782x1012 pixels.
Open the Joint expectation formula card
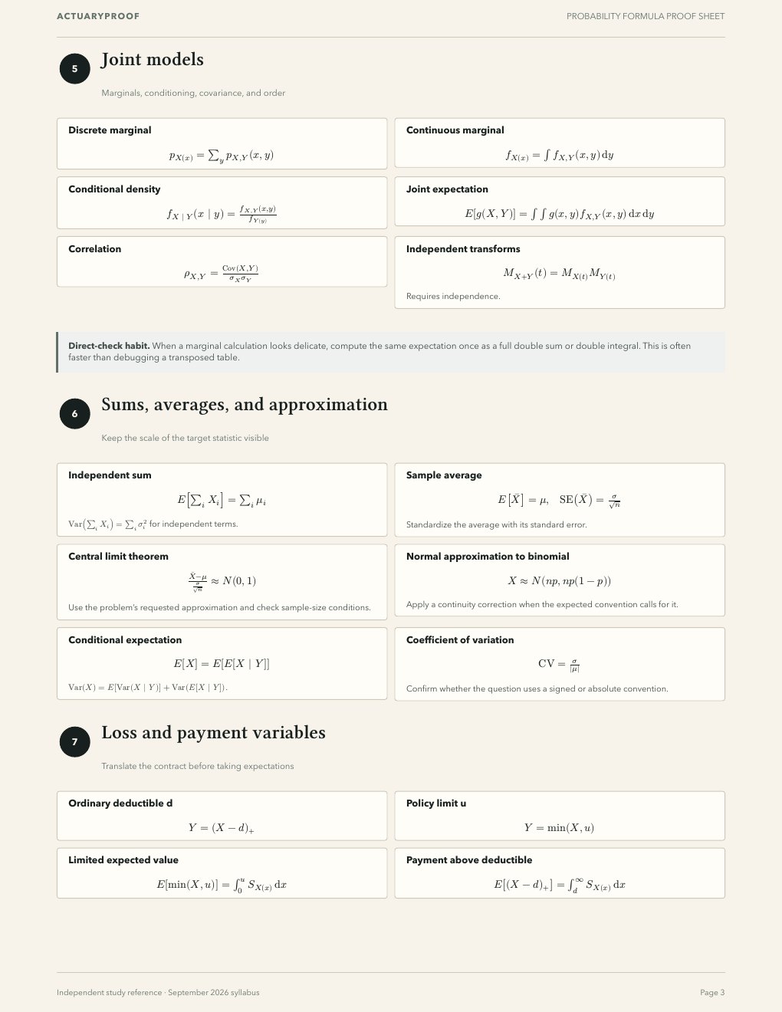[560, 202]
